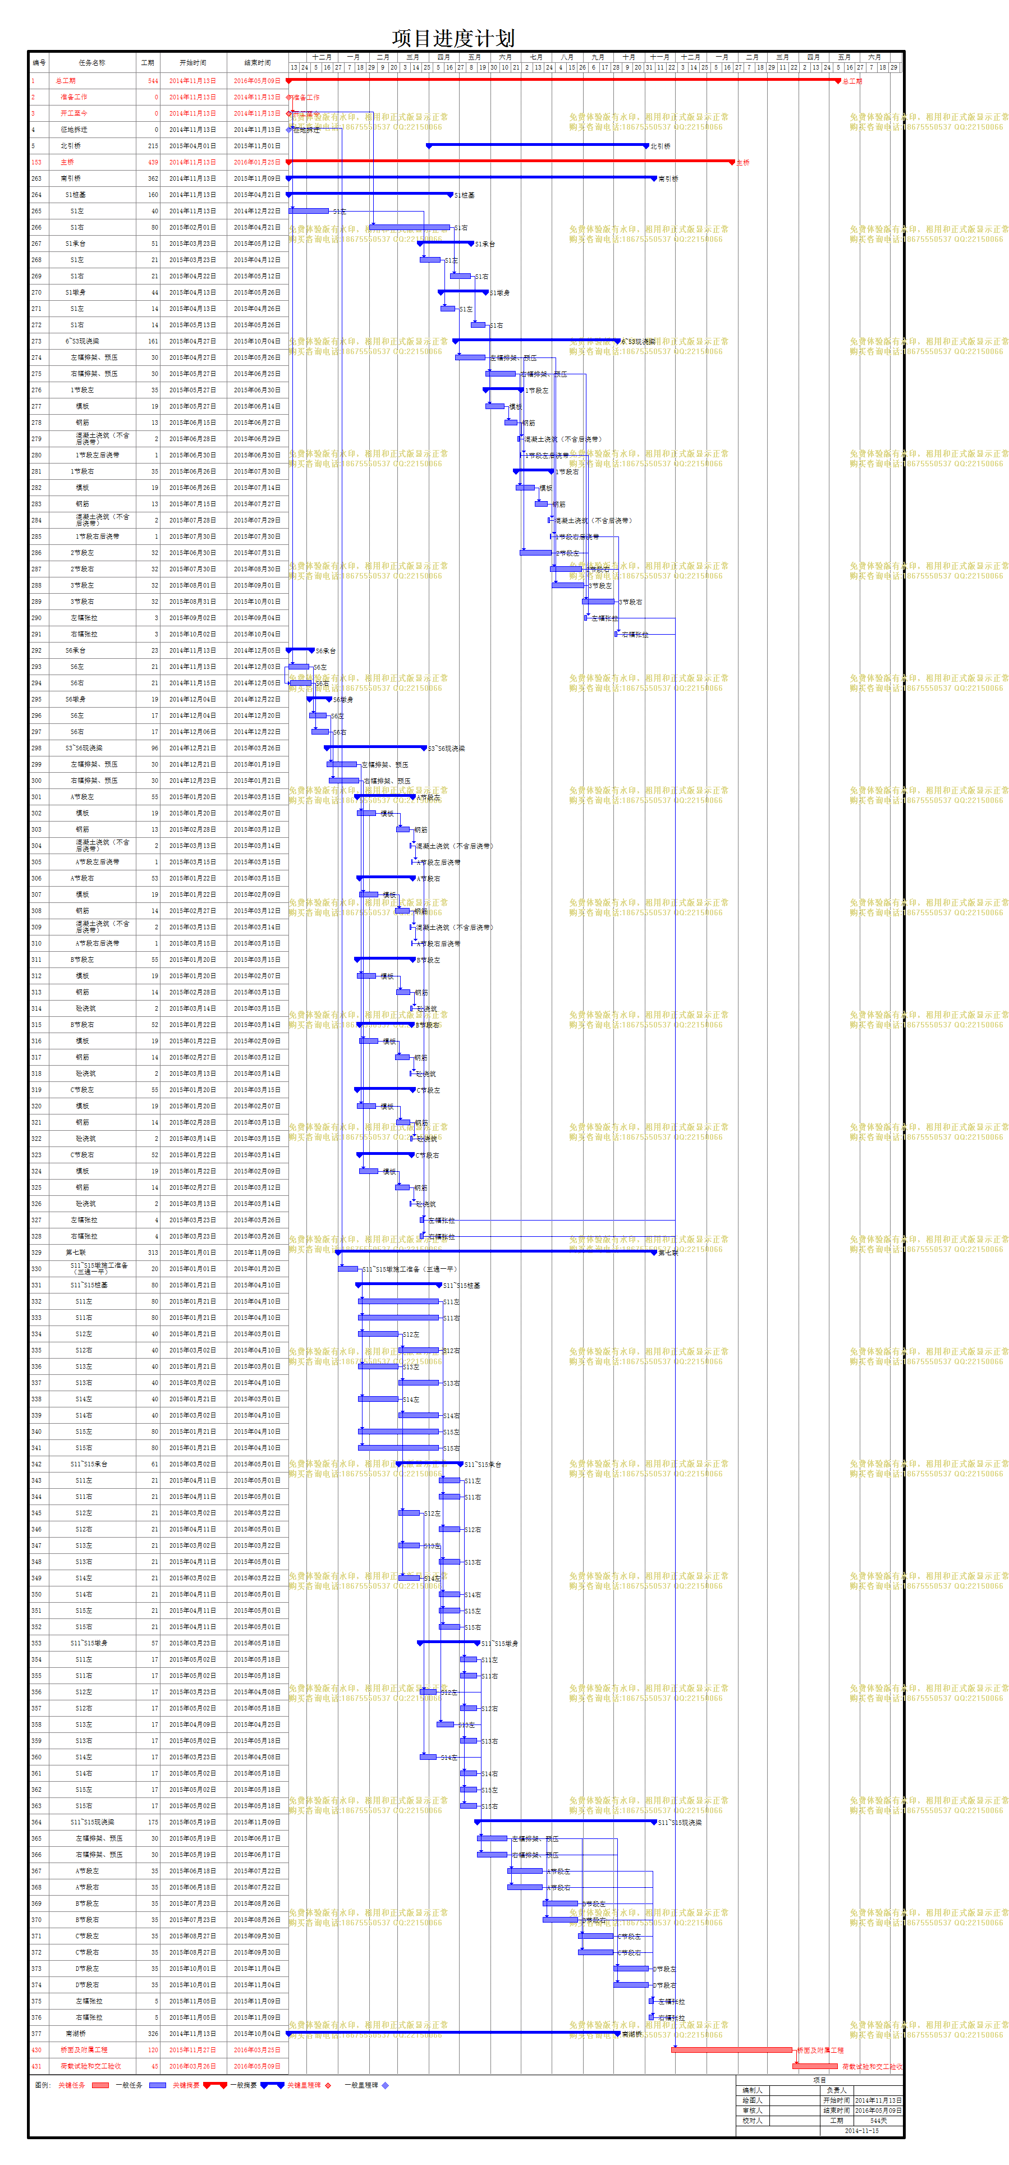Select the 6~S3现浇梁 task name in row 273
The width and height of the screenshot is (1009, 2165).
[x=82, y=341]
